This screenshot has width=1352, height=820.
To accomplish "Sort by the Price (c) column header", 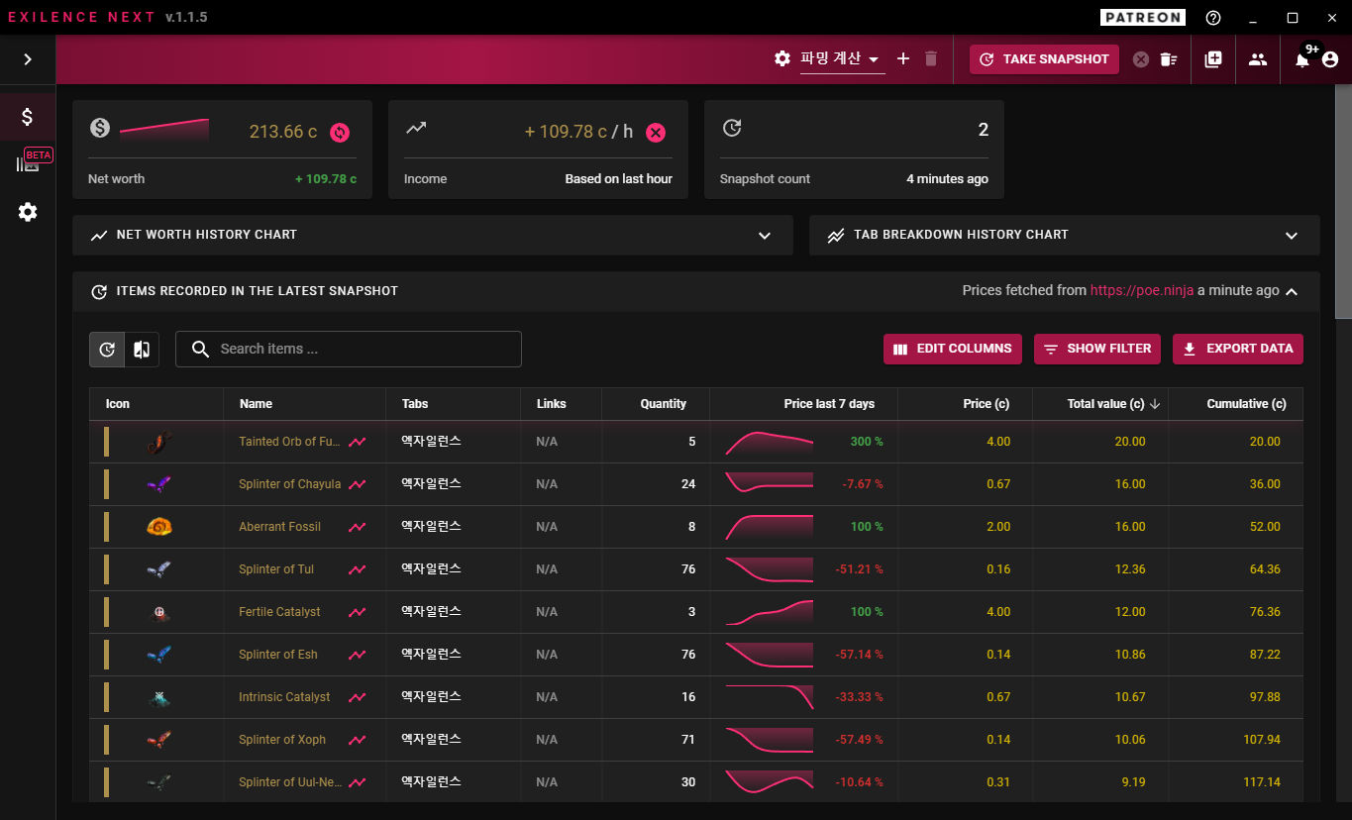I will click(x=987, y=404).
